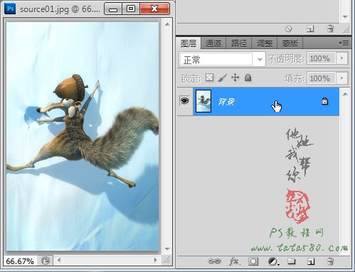Image resolution: width=355 pixels, height=272 pixels.
Task: Click the Photoshop Ps document icon
Action: click(10, 9)
